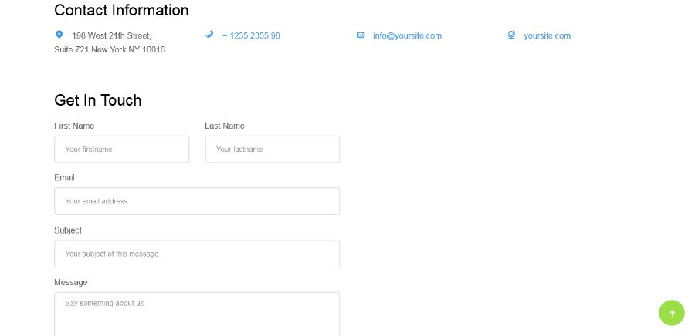Image resolution: width=695 pixels, height=336 pixels.
Task: Click the globe website icon
Action: click(x=511, y=35)
